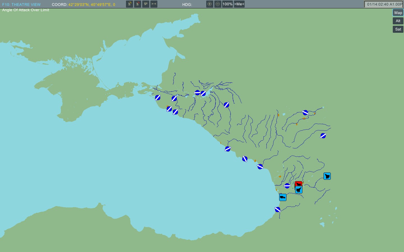The height and width of the screenshot is (252, 404).
Task: Open the zoom-in magnifier control
Action: [210, 4]
